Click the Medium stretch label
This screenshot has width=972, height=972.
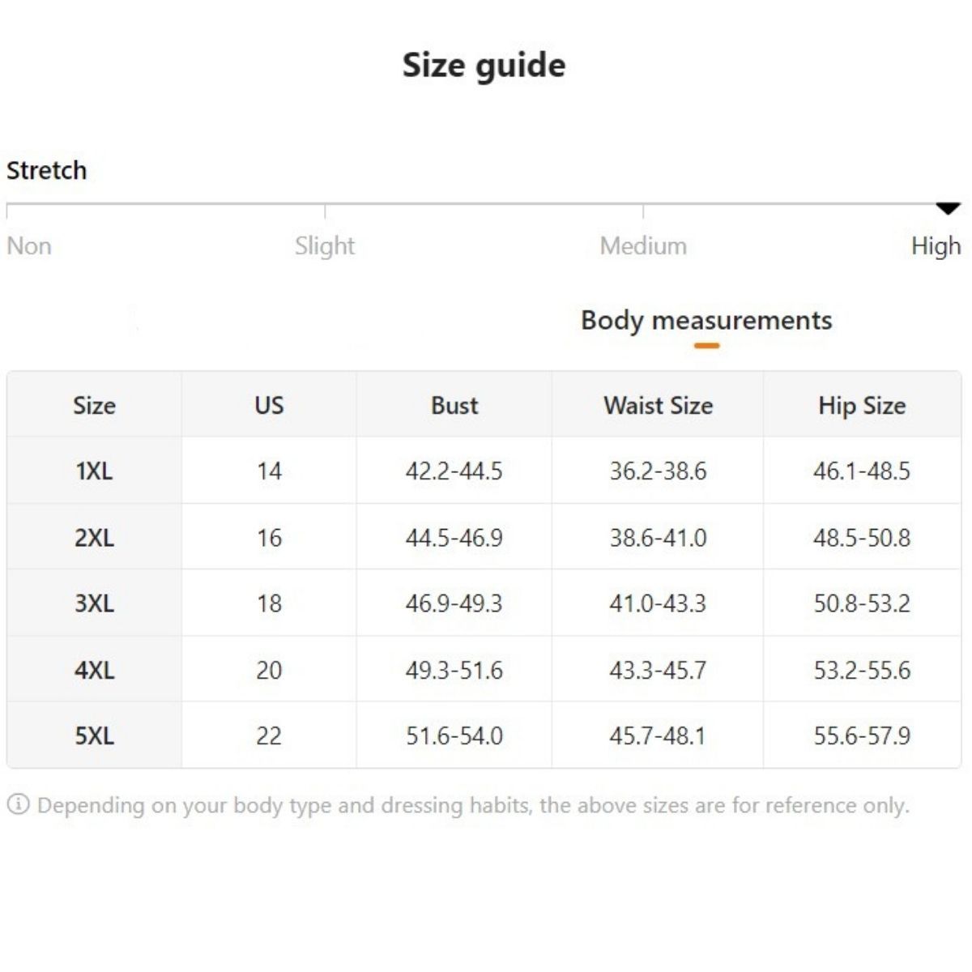pyautogui.click(x=643, y=245)
